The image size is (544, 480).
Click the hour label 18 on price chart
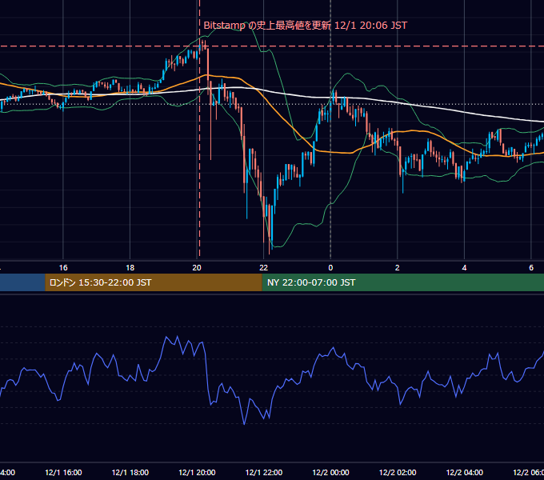(130, 268)
